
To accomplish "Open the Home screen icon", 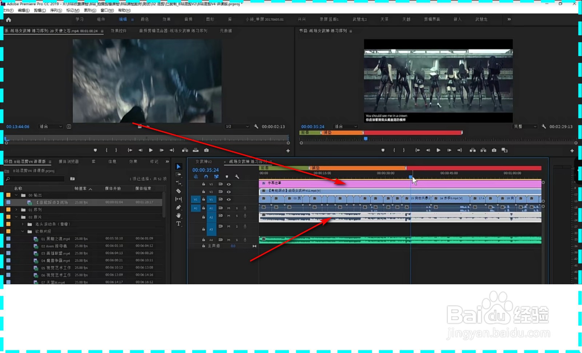I will [9, 20].
